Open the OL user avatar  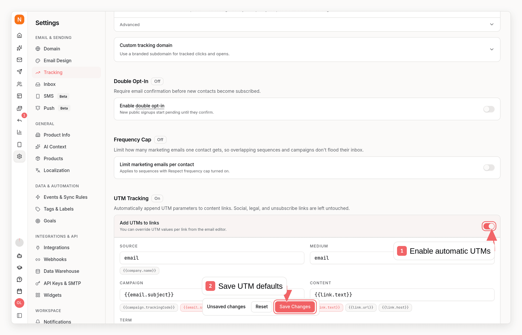tap(19, 303)
